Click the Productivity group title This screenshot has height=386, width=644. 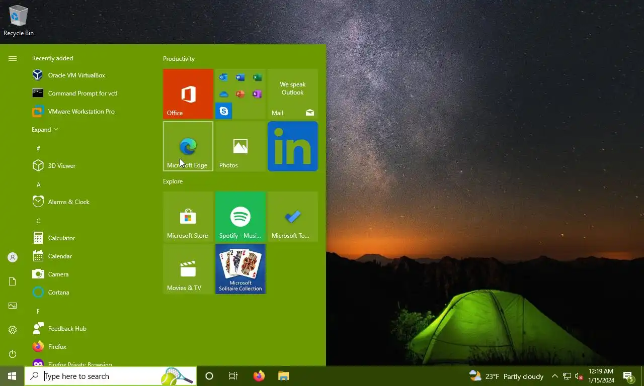tap(179, 59)
